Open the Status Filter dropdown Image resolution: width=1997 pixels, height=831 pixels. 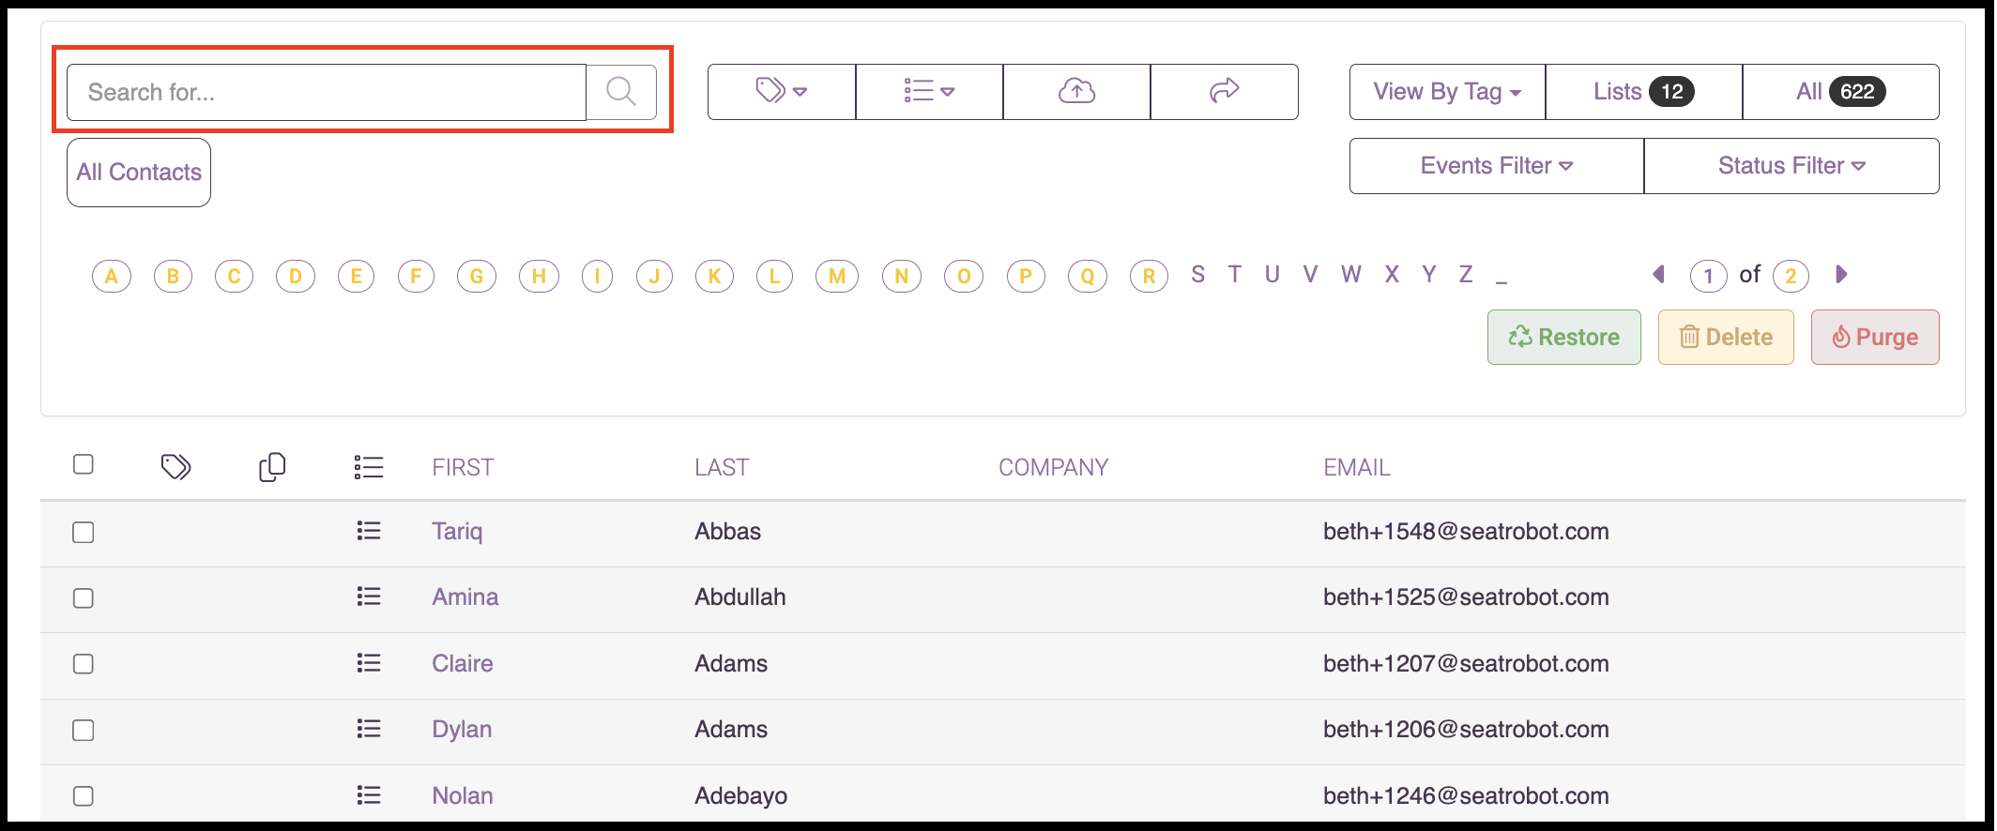[x=1791, y=166]
